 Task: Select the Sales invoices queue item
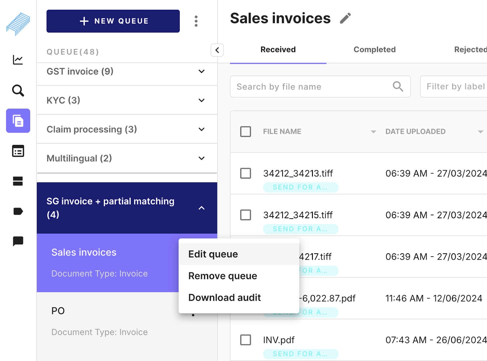pos(108,263)
